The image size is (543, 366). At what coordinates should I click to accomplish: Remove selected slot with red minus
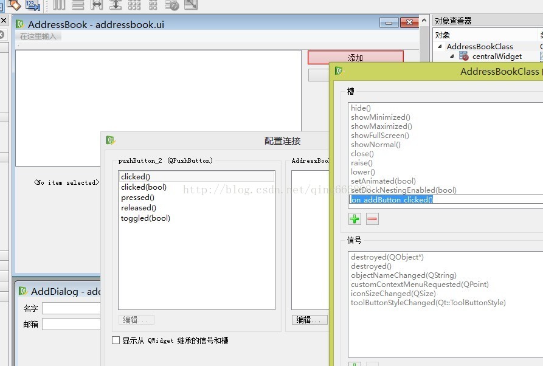pos(372,219)
